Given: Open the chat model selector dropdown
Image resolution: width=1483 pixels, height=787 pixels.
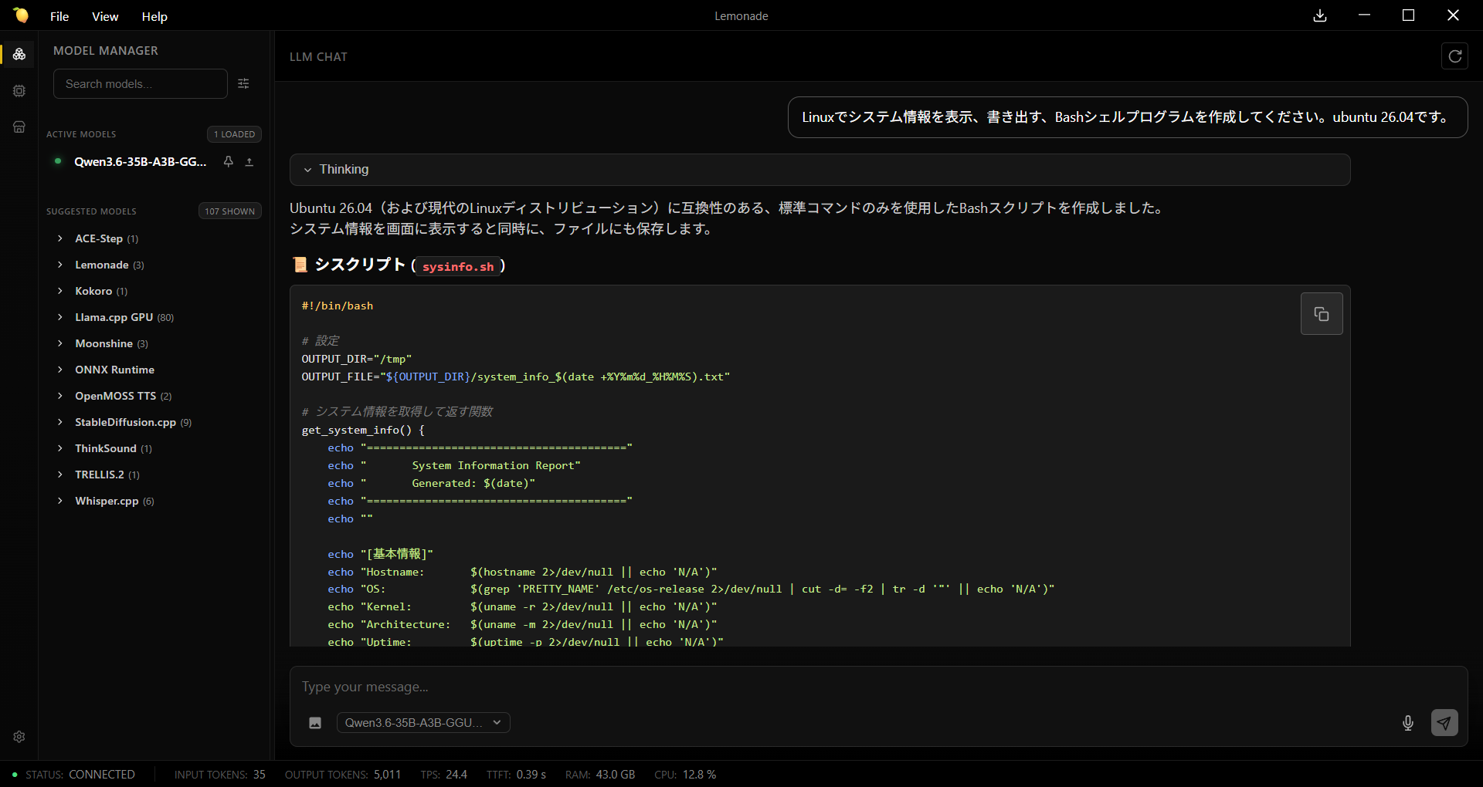Looking at the screenshot, I should click(423, 723).
